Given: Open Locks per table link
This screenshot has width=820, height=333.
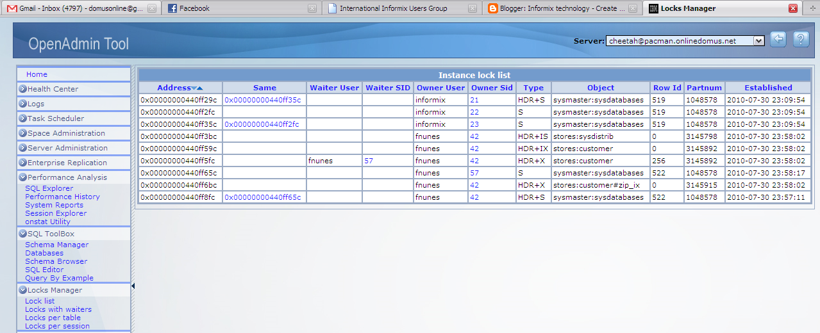Looking at the screenshot, I should 53,318.
